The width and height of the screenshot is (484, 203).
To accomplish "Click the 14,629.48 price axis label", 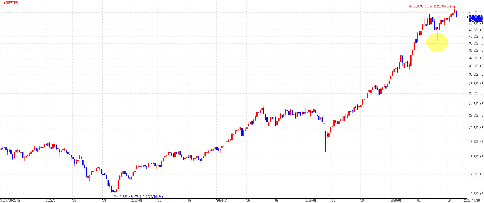I will coord(476,174).
